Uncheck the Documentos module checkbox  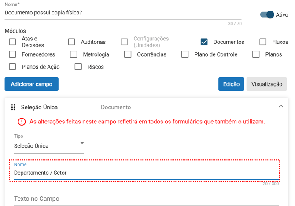coord(204,42)
